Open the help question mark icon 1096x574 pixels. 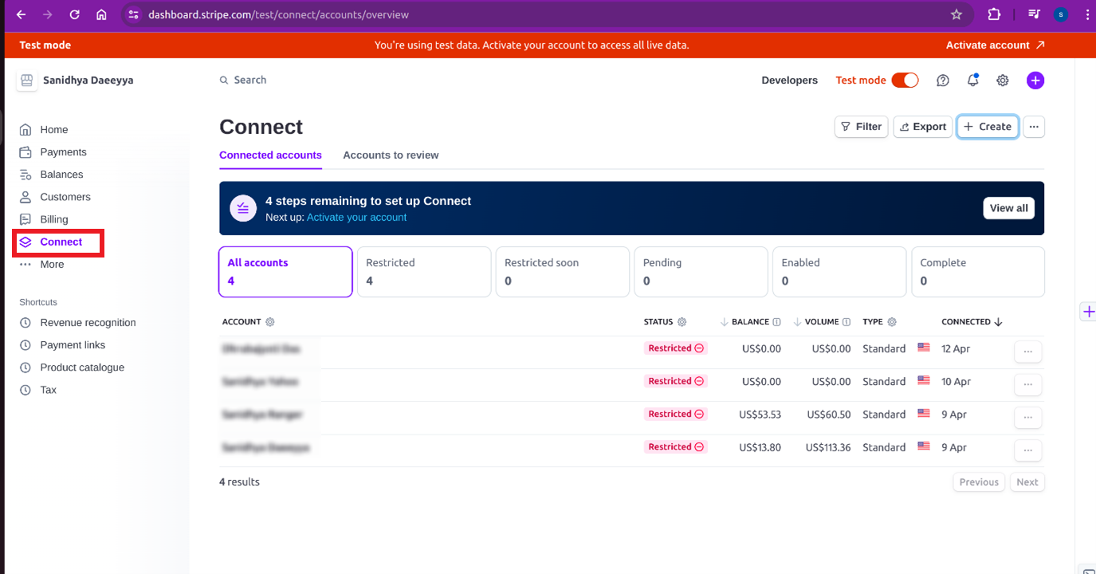pyautogui.click(x=943, y=81)
